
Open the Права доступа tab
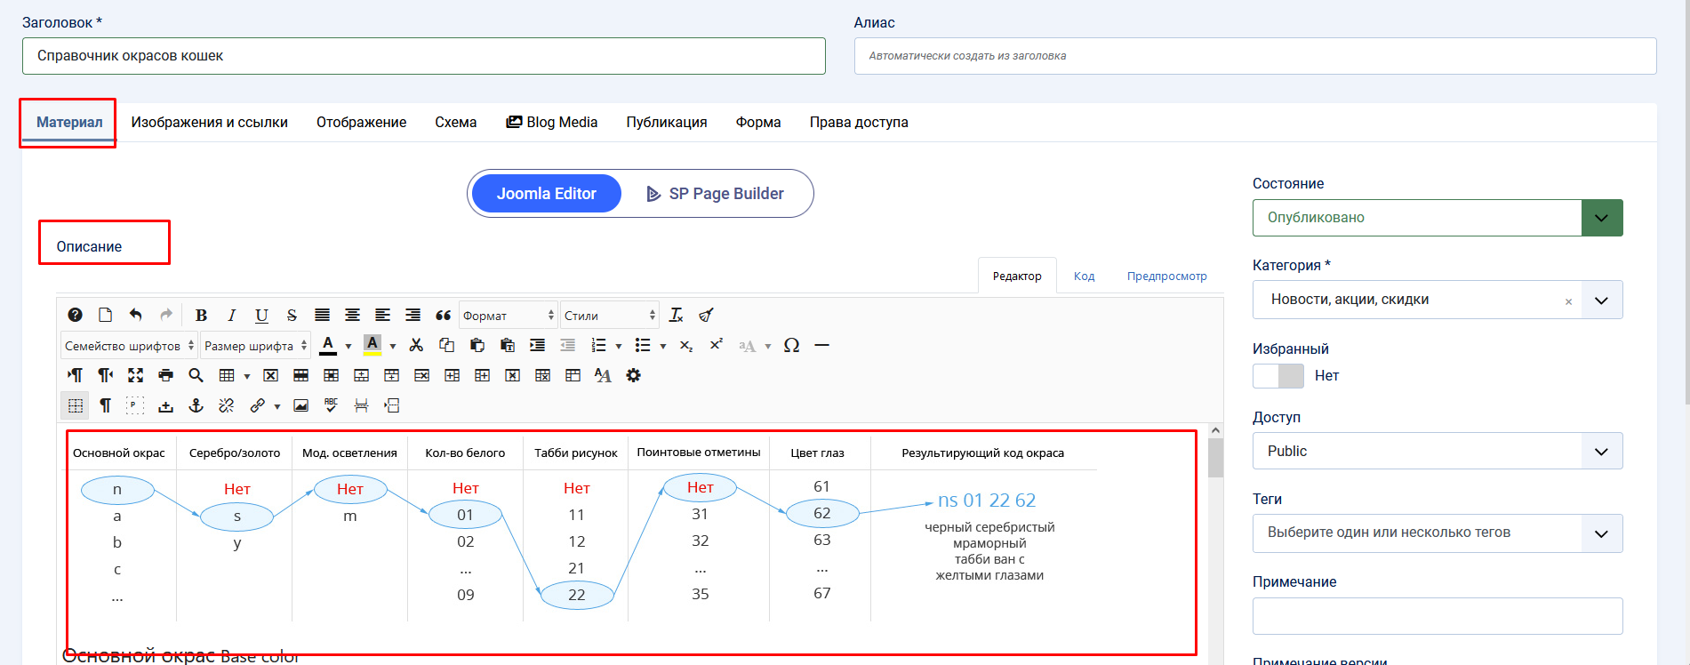click(x=859, y=123)
